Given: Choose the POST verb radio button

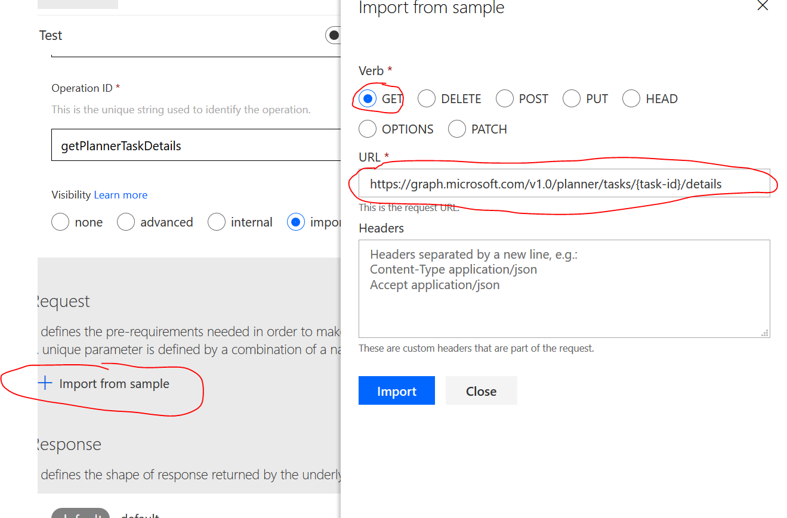Looking at the screenshot, I should pos(505,99).
